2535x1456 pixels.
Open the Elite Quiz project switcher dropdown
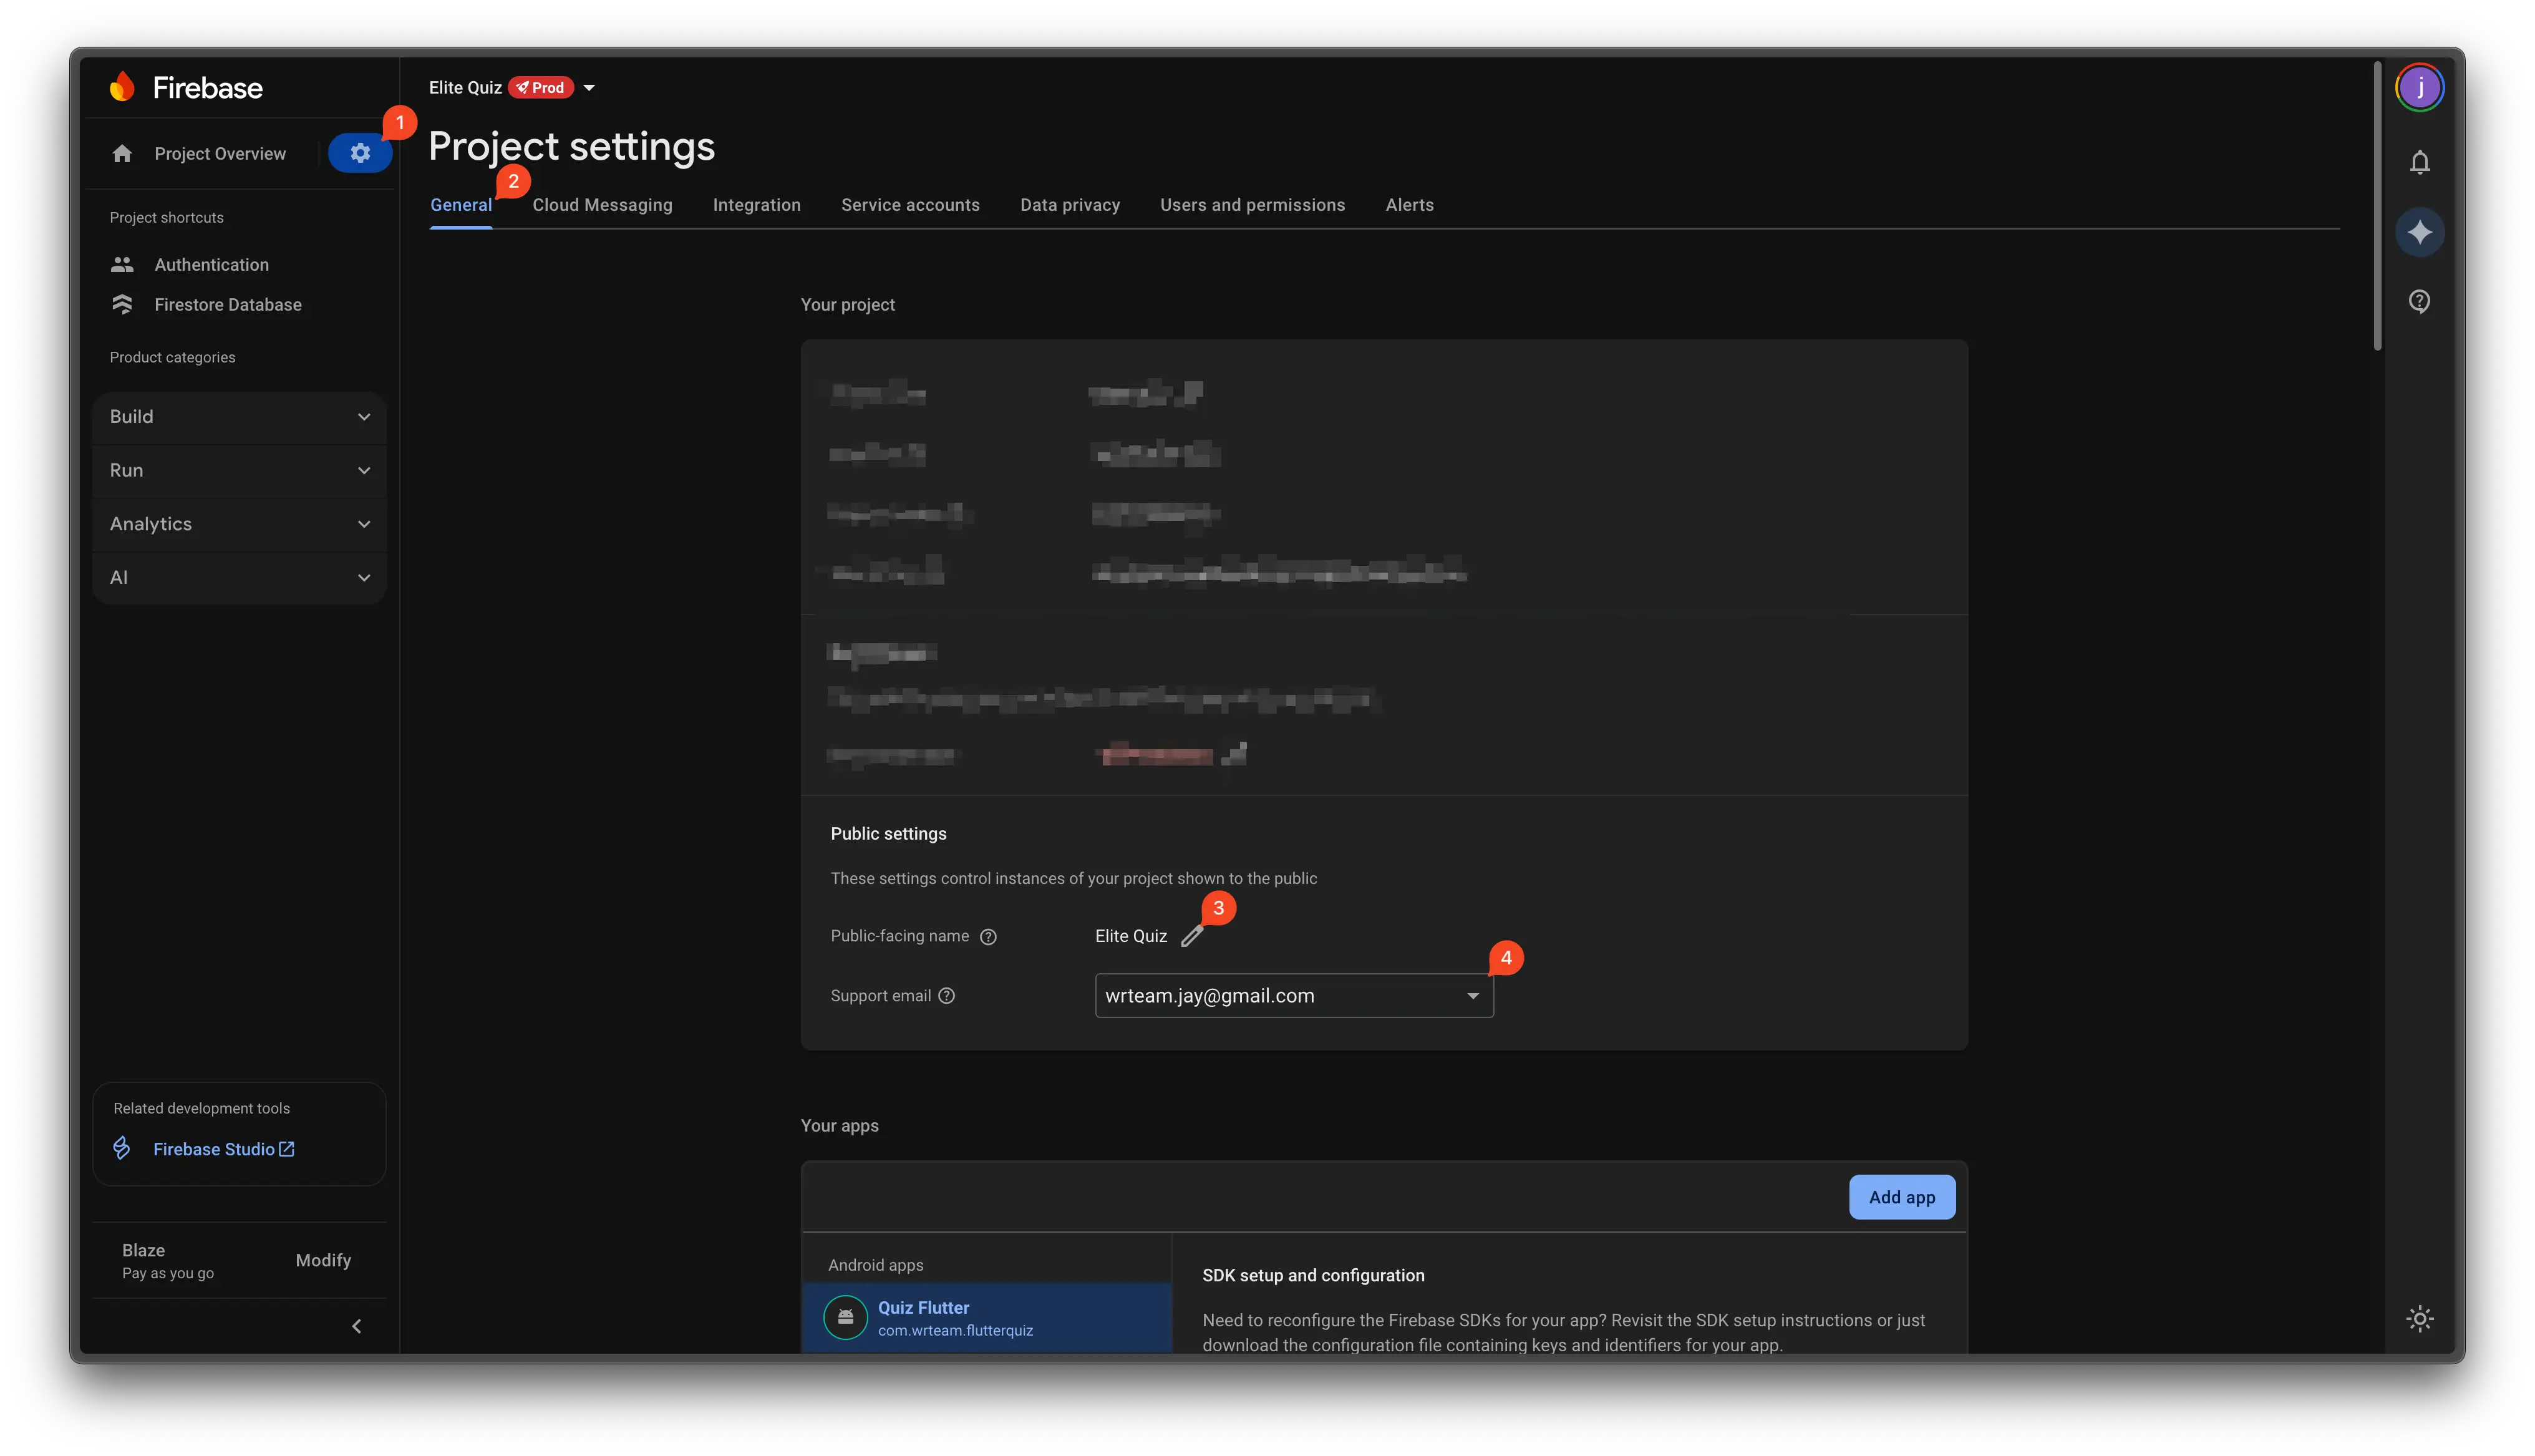pyautogui.click(x=589, y=88)
